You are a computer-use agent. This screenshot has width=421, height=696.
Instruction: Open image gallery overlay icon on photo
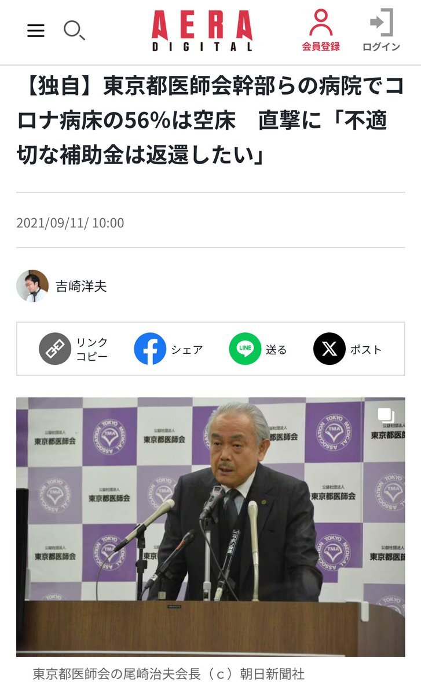(386, 415)
